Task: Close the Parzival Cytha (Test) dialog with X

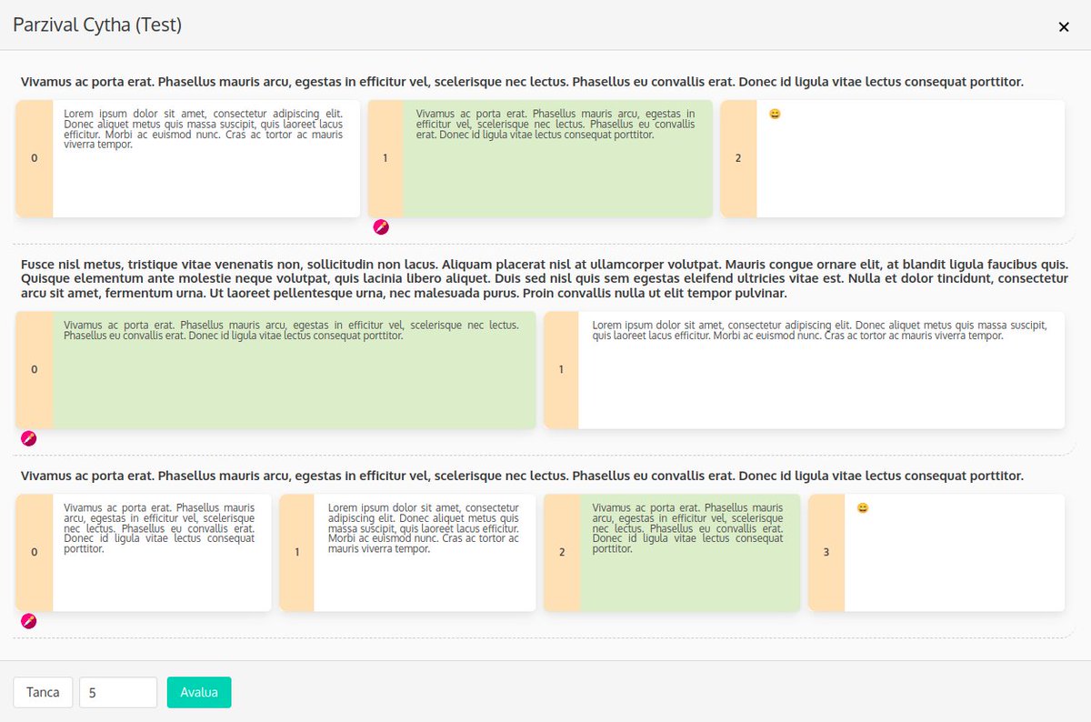Action: [1064, 26]
